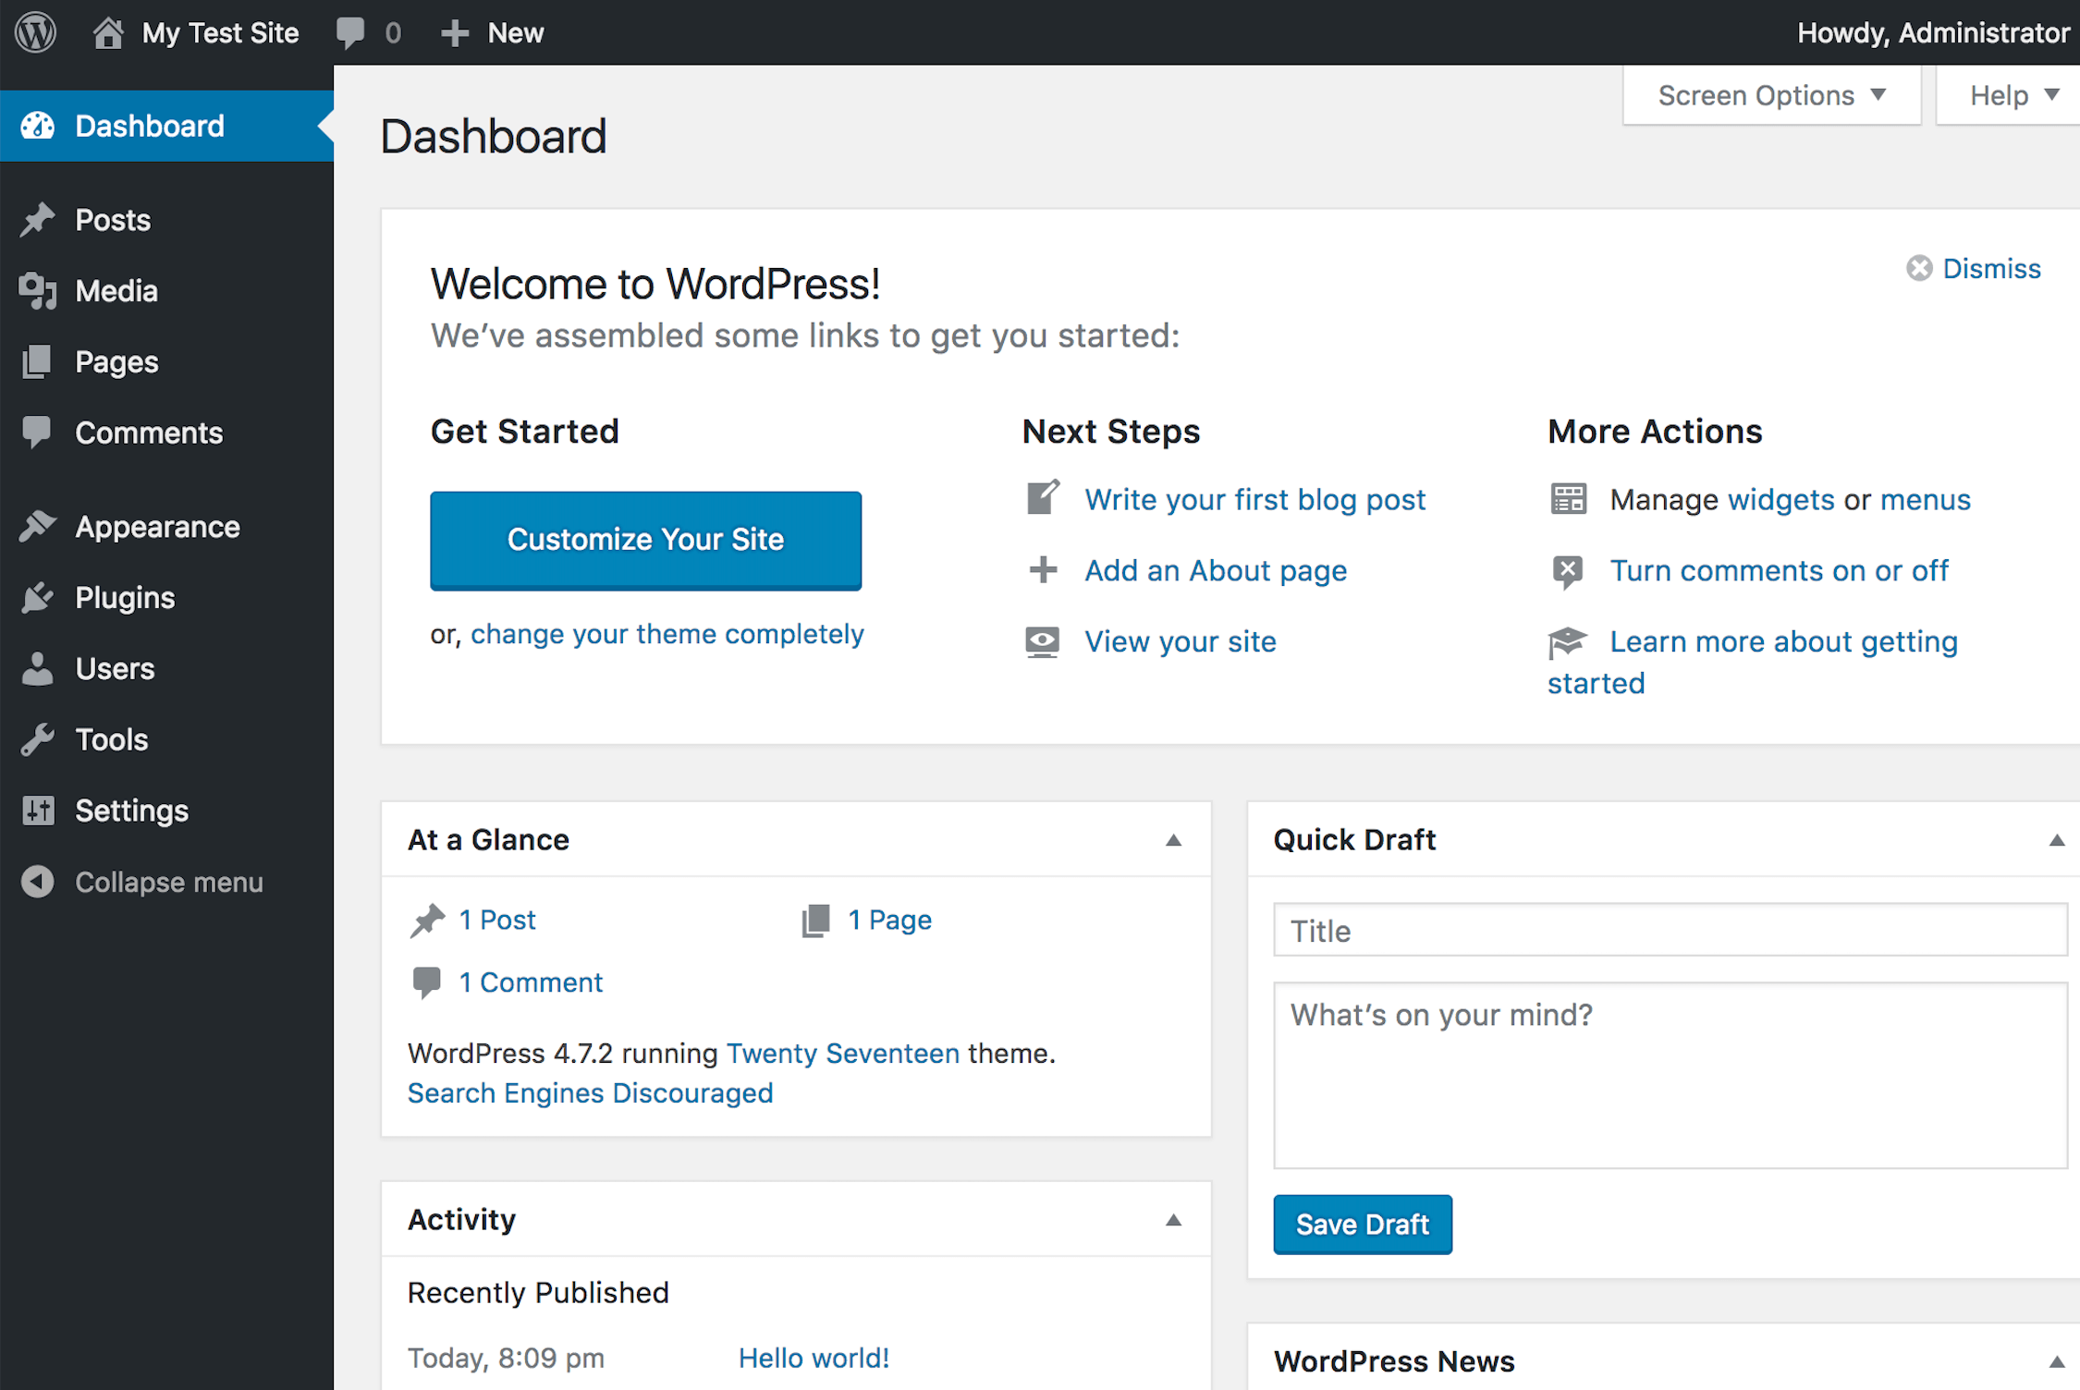
Task: Collapse the admin menu with the arrow icon
Action: (x=37, y=881)
